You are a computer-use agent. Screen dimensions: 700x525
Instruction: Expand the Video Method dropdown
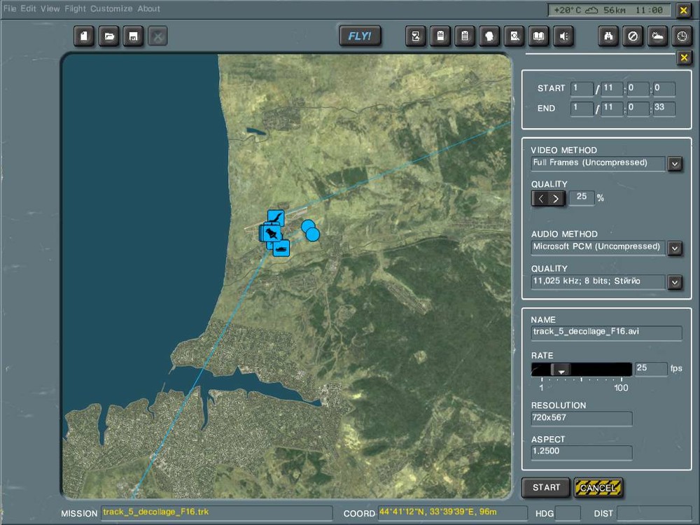click(x=674, y=164)
